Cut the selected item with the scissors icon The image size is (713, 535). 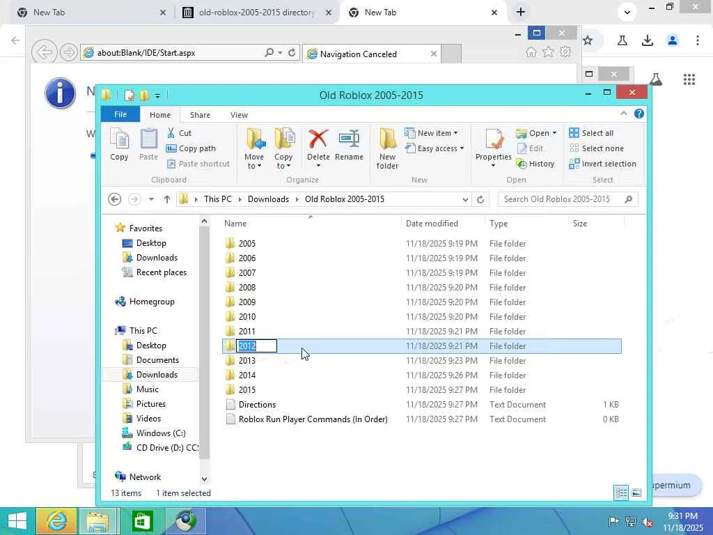(179, 133)
